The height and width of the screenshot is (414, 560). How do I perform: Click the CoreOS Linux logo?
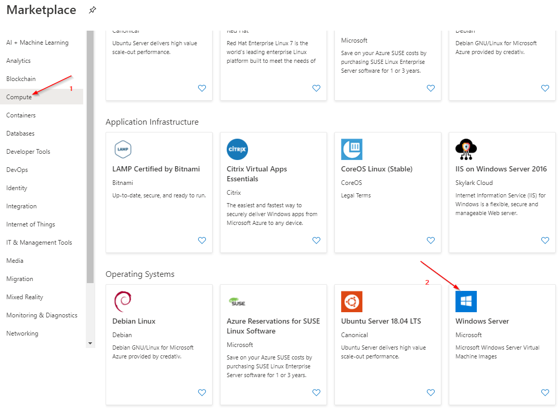click(352, 149)
